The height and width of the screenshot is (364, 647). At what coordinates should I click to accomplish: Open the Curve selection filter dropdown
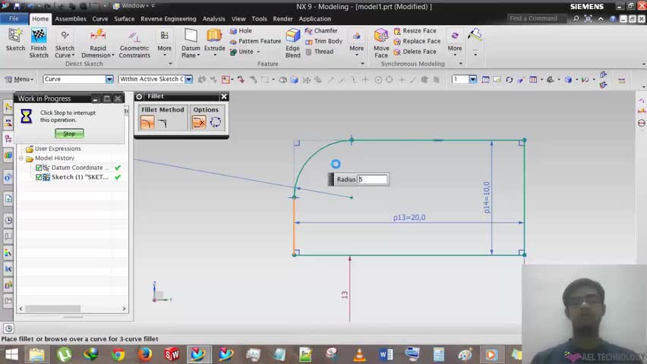[x=109, y=79]
